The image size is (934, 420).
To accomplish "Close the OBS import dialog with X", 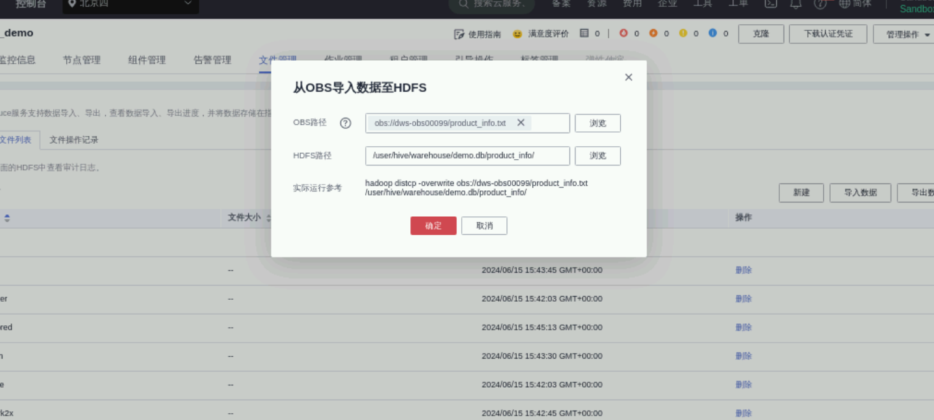I will [628, 77].
